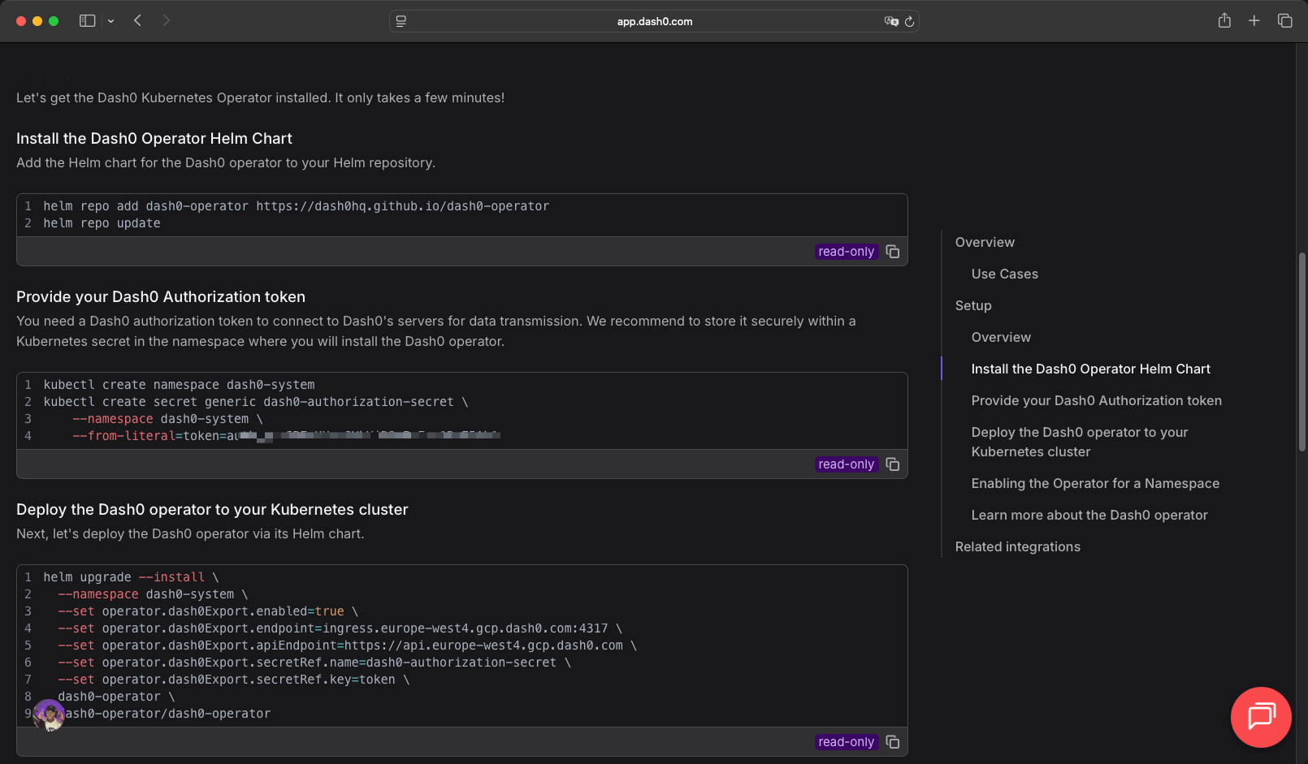Open the translate options in the address bar

coord(890,23)
